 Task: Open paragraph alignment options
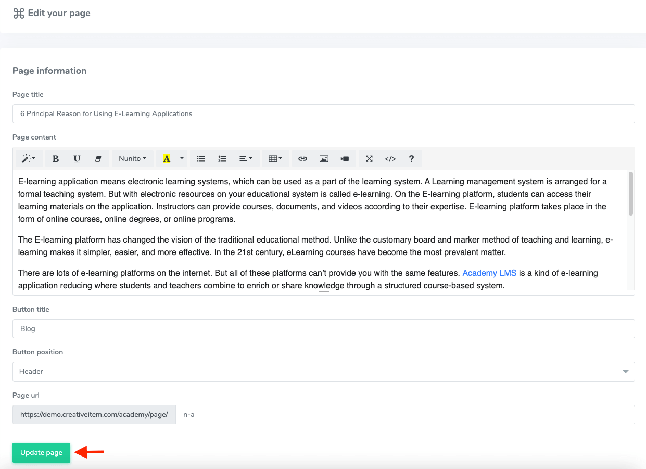245,159
